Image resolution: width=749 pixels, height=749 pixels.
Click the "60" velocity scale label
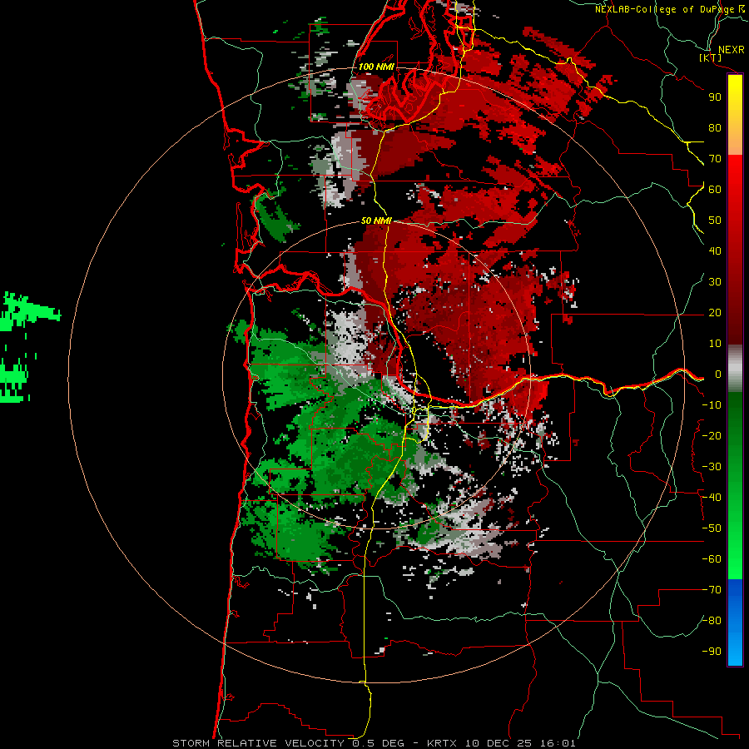[x=715, y=189]
